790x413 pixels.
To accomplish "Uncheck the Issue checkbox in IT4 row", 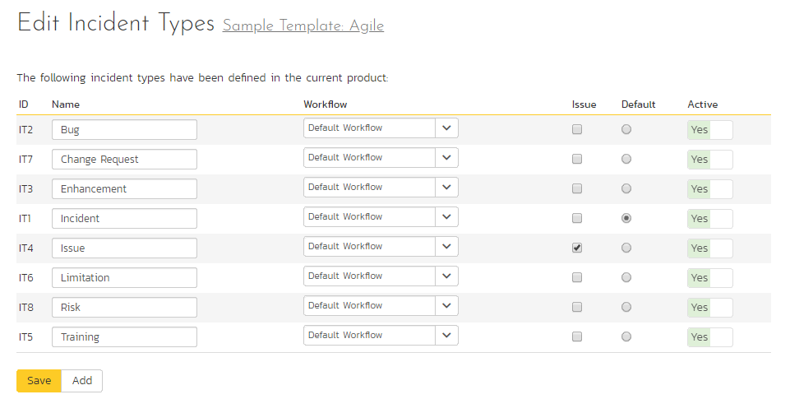I will [x=577, y=248].
